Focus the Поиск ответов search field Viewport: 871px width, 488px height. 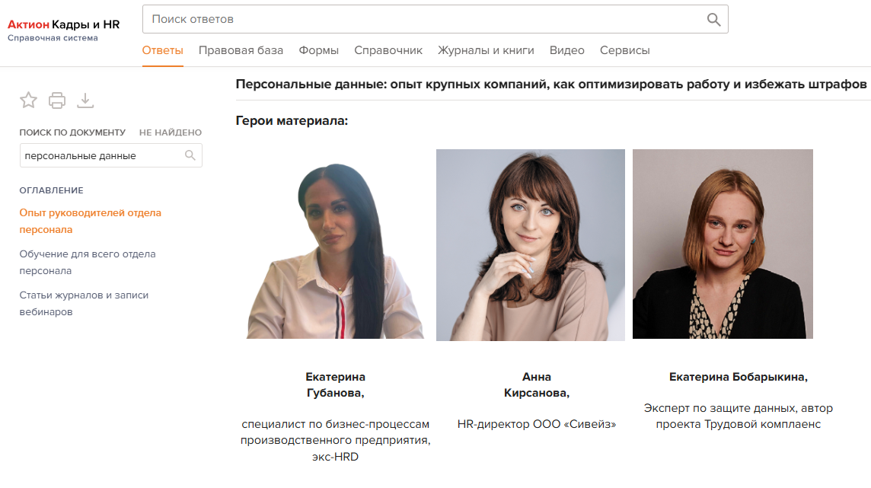coord(435,20)
